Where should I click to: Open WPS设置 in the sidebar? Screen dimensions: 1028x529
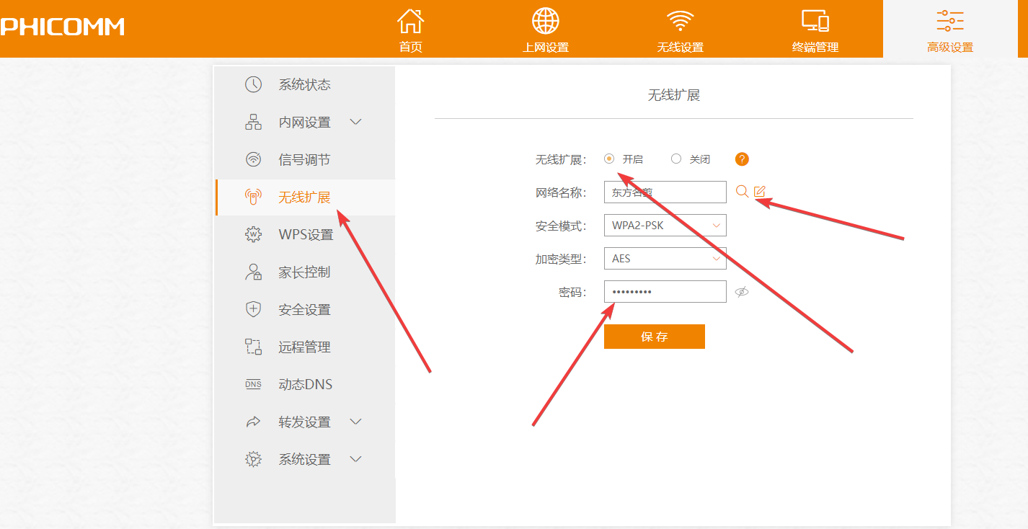click(x=305, y=234)
